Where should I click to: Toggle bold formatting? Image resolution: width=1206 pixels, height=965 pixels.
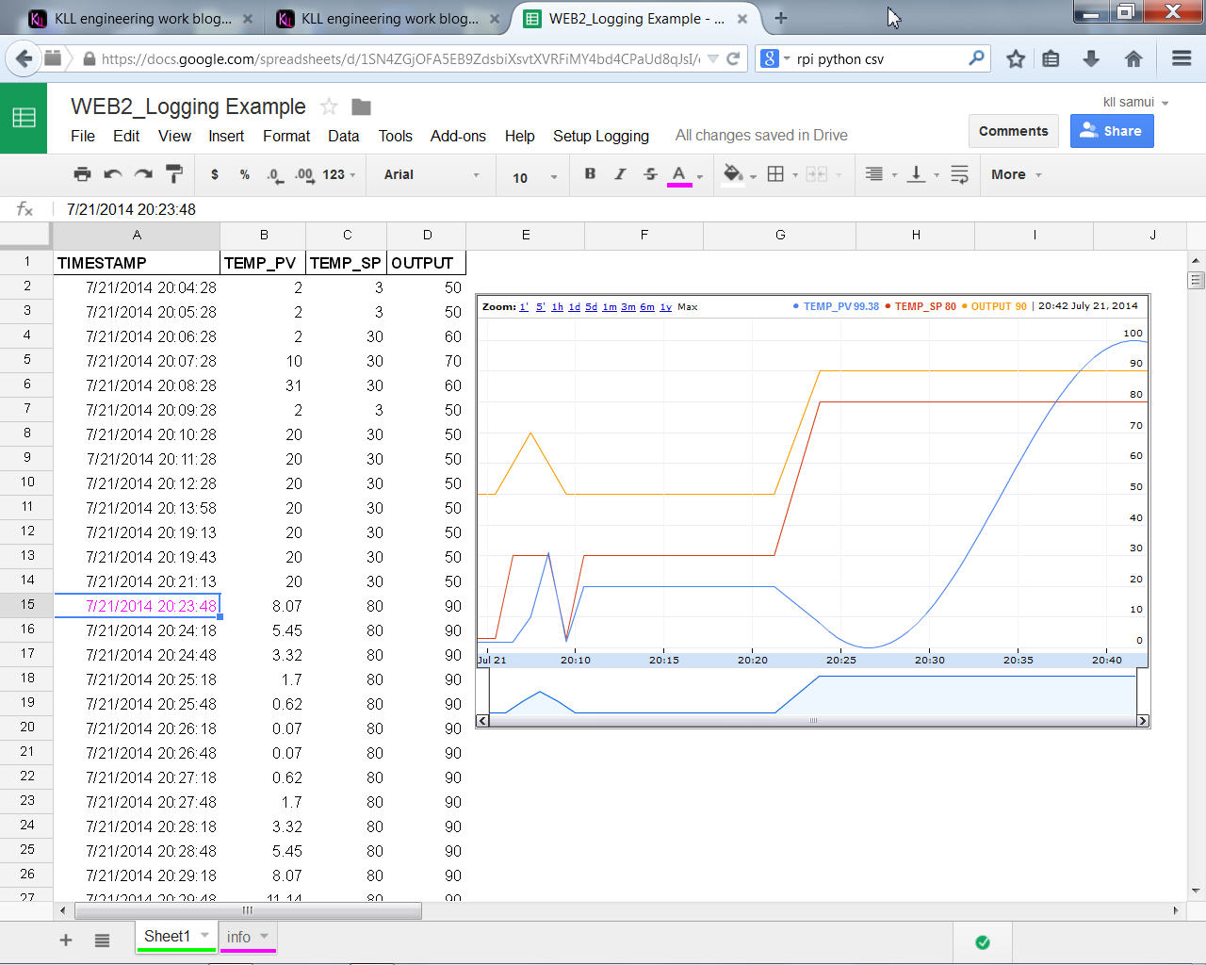pyautogui.click(x=590, y=174)
